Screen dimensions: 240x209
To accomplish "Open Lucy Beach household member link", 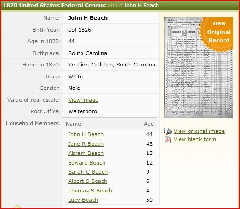I will [x=83, y=200].
